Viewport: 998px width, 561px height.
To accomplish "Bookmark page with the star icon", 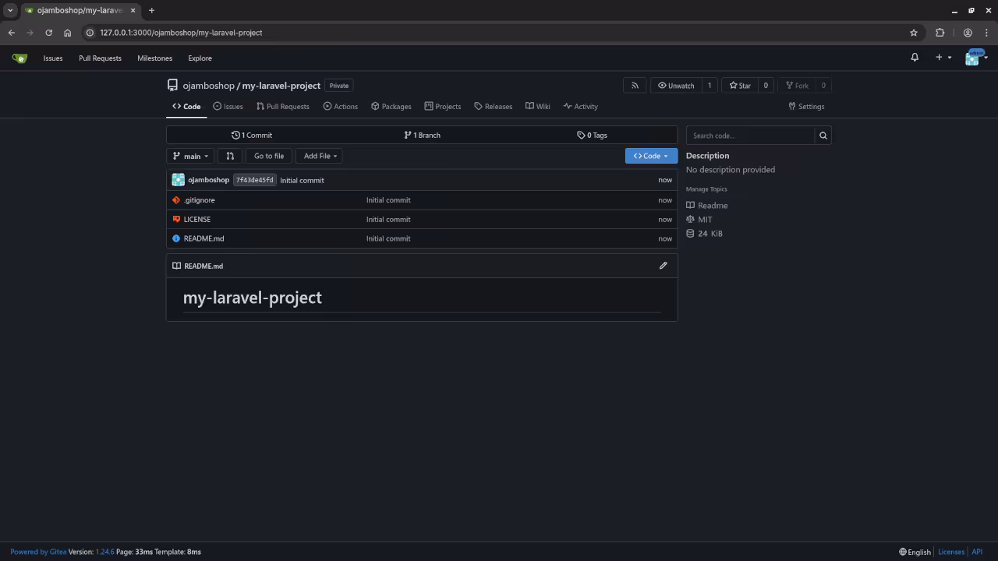I will click(x=914, y=33).
